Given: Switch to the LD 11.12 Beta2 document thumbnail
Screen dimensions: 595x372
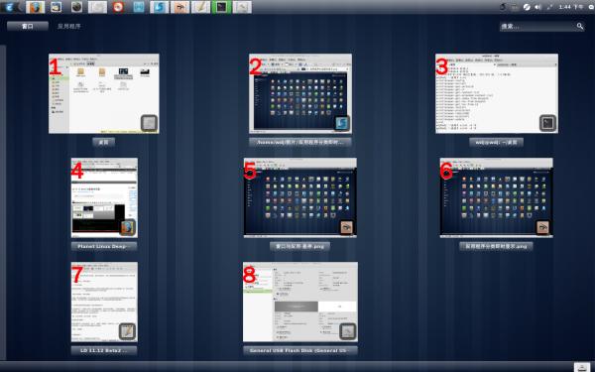Looking at the screenshot, I should point(104,302).
